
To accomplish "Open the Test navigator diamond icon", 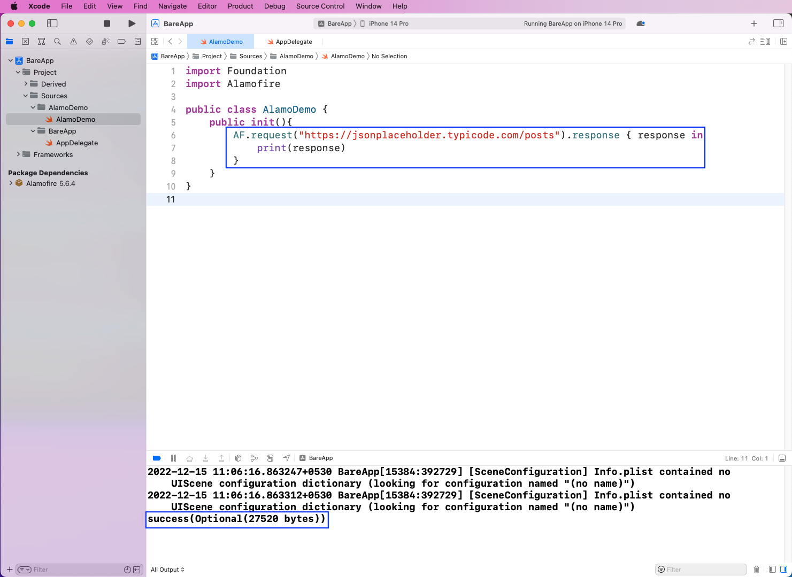I will click(x=89, y=42).
